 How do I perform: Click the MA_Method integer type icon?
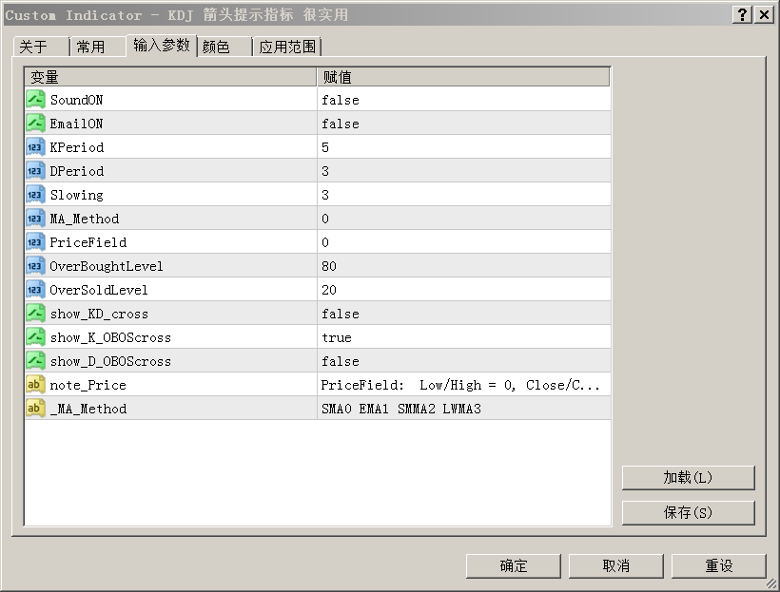35,219
